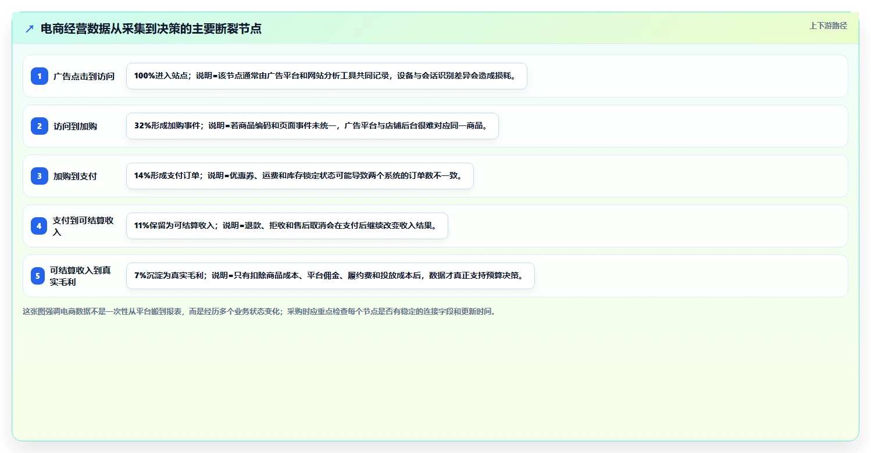This screenshot has width=871, height=453.
Task: Click the title 电商经营数据从采集到决策的主要断裂节点
Action: 151,28
